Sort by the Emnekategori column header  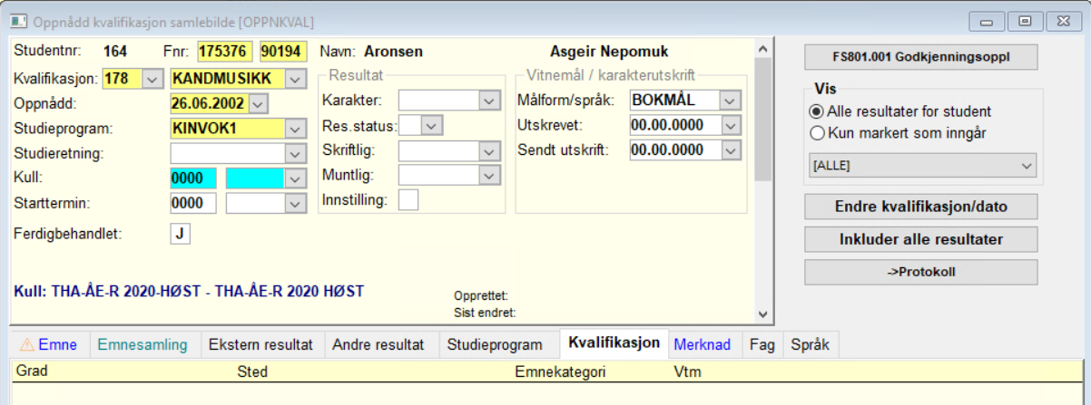pos(560,371)
